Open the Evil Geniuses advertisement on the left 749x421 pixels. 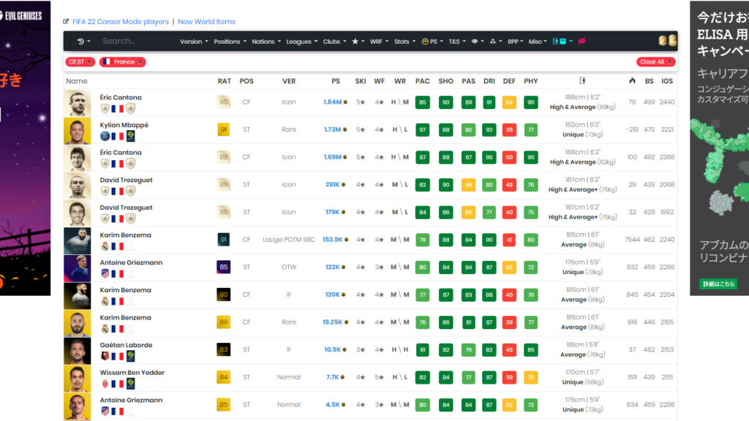tap(25, 148)
